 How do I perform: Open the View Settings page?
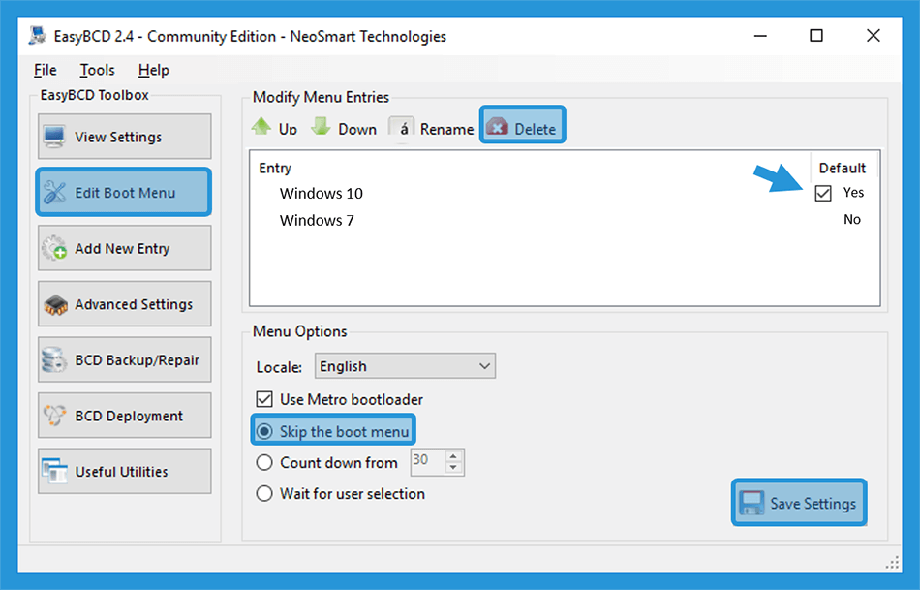[124, 137]
